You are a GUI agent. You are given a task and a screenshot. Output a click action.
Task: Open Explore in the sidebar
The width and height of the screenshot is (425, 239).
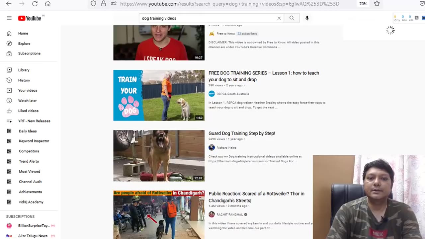coord(24,43)
